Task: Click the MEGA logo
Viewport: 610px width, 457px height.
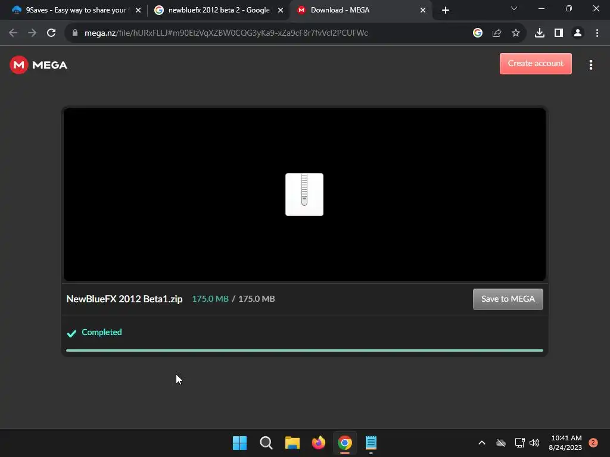Action: (39, 65)
